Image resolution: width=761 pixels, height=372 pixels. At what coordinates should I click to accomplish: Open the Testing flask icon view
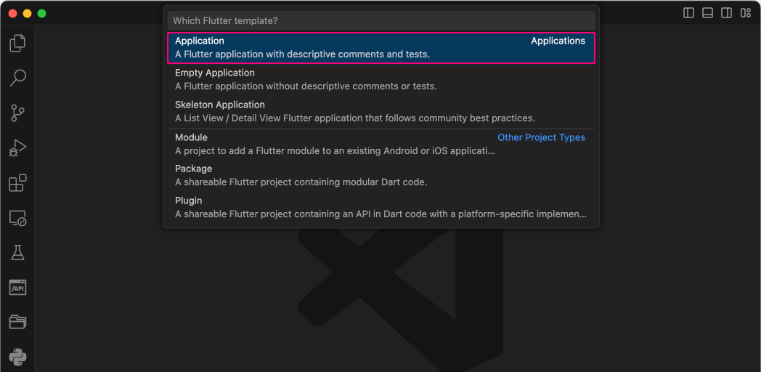(17, 253)
